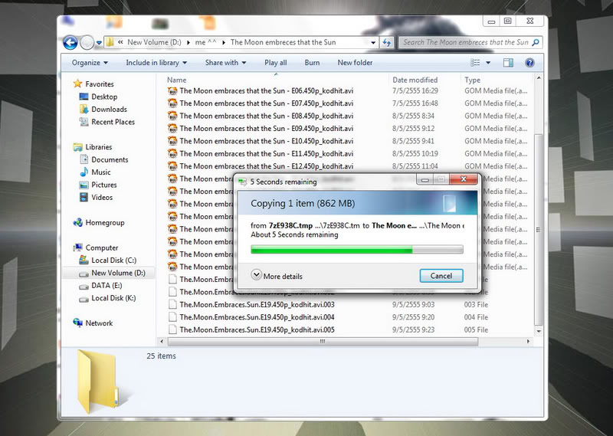This screenshot has width=613, height=436.
Task: Click the GOM icon of E07 file
Action: [x=172, y=103]
